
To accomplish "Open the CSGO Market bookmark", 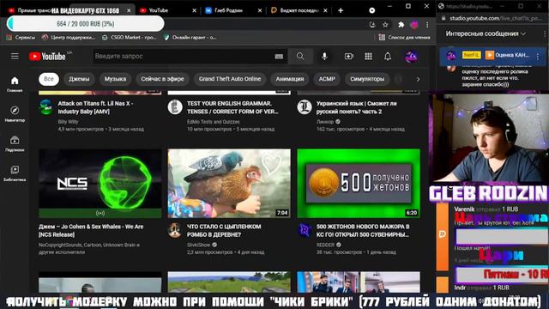I will (130, 37).
